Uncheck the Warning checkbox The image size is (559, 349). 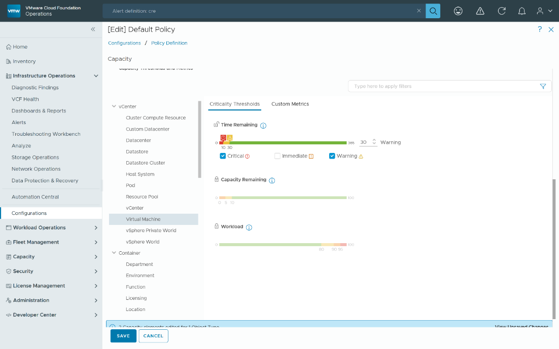(332, 156)
